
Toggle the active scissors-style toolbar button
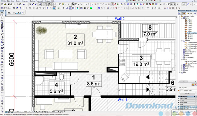70,8
